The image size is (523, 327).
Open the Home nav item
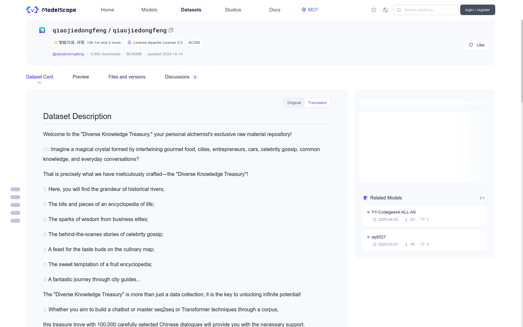point(108,10)
